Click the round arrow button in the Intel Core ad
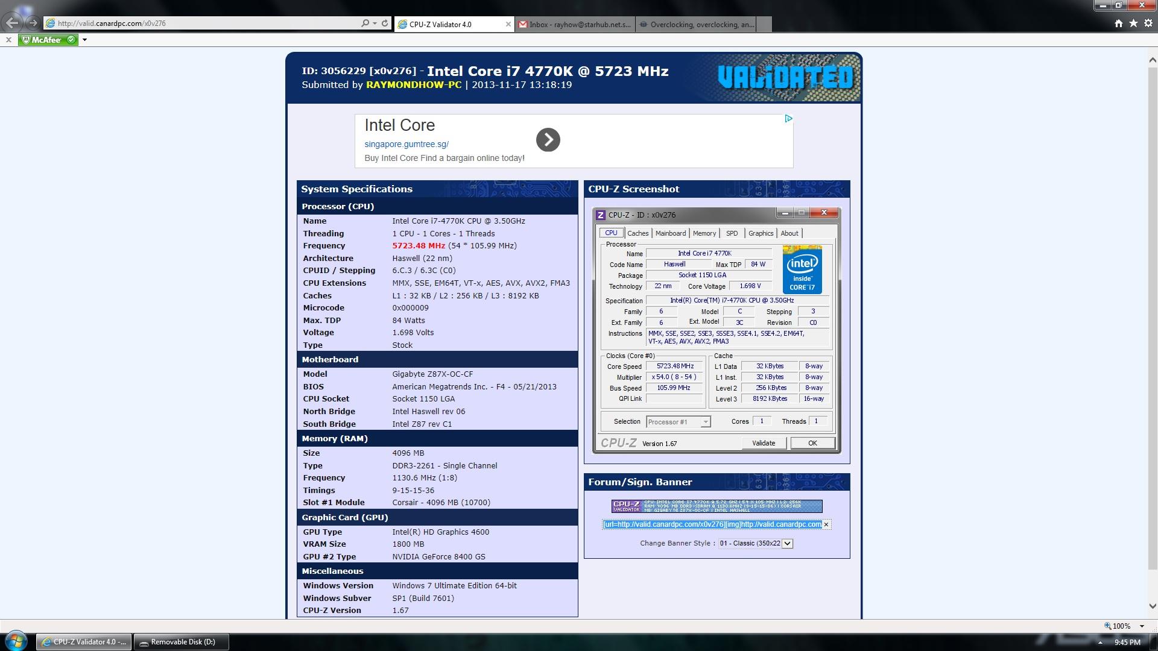The width and height of the screenshot is (1158, 651). (x=548, y=140)
